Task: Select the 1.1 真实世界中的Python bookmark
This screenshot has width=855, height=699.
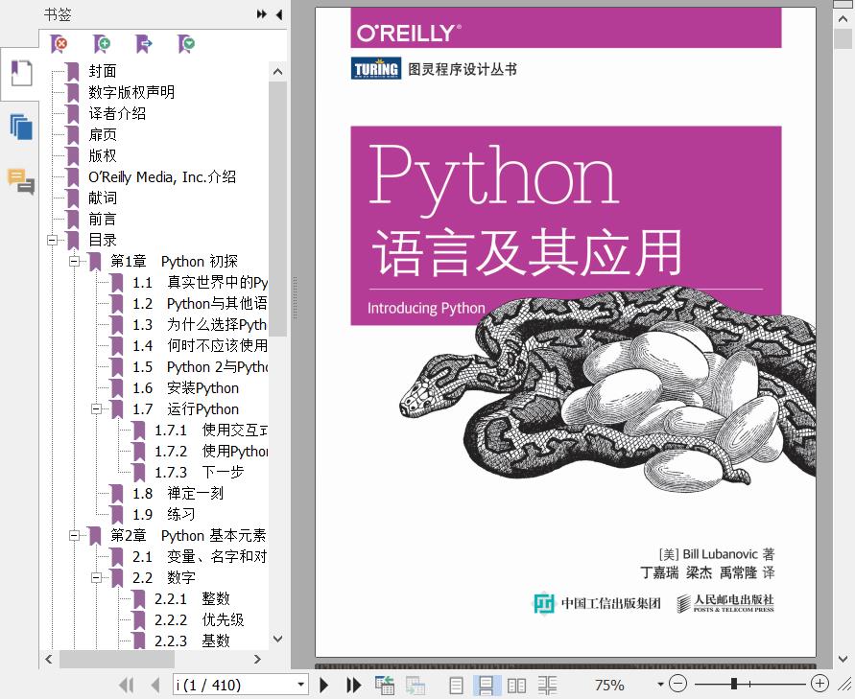Action: point(200,282)
